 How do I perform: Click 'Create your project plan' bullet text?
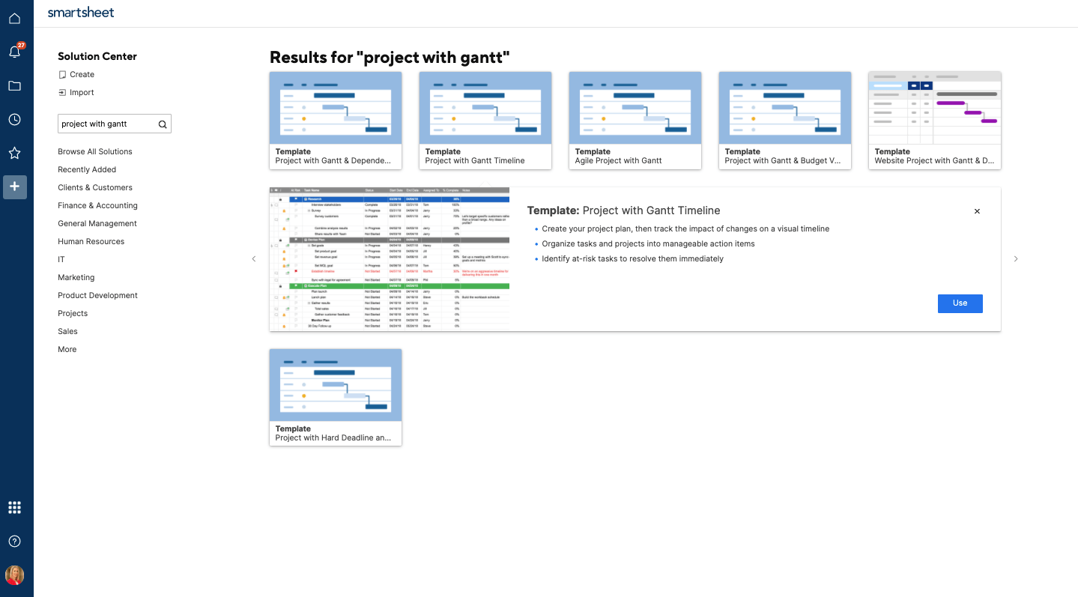[685, 228]
